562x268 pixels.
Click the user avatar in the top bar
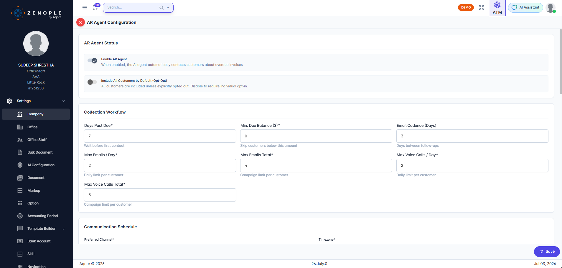point(551,8)
